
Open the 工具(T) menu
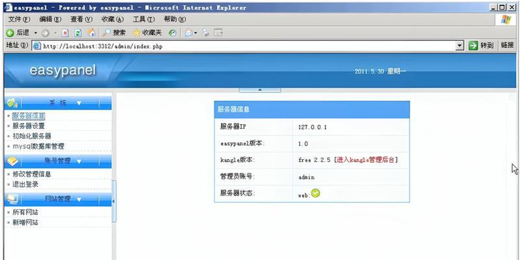[144, 19]
